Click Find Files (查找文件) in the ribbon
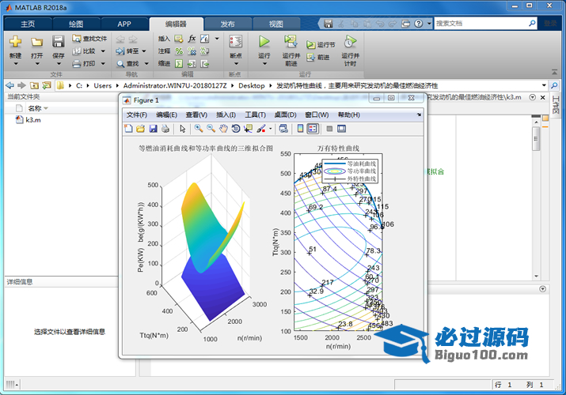This screenshot has height=395, width=566. point(89,38)
